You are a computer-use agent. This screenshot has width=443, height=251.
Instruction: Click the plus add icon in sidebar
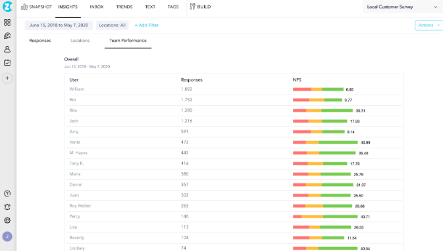(x=7, y=78)
